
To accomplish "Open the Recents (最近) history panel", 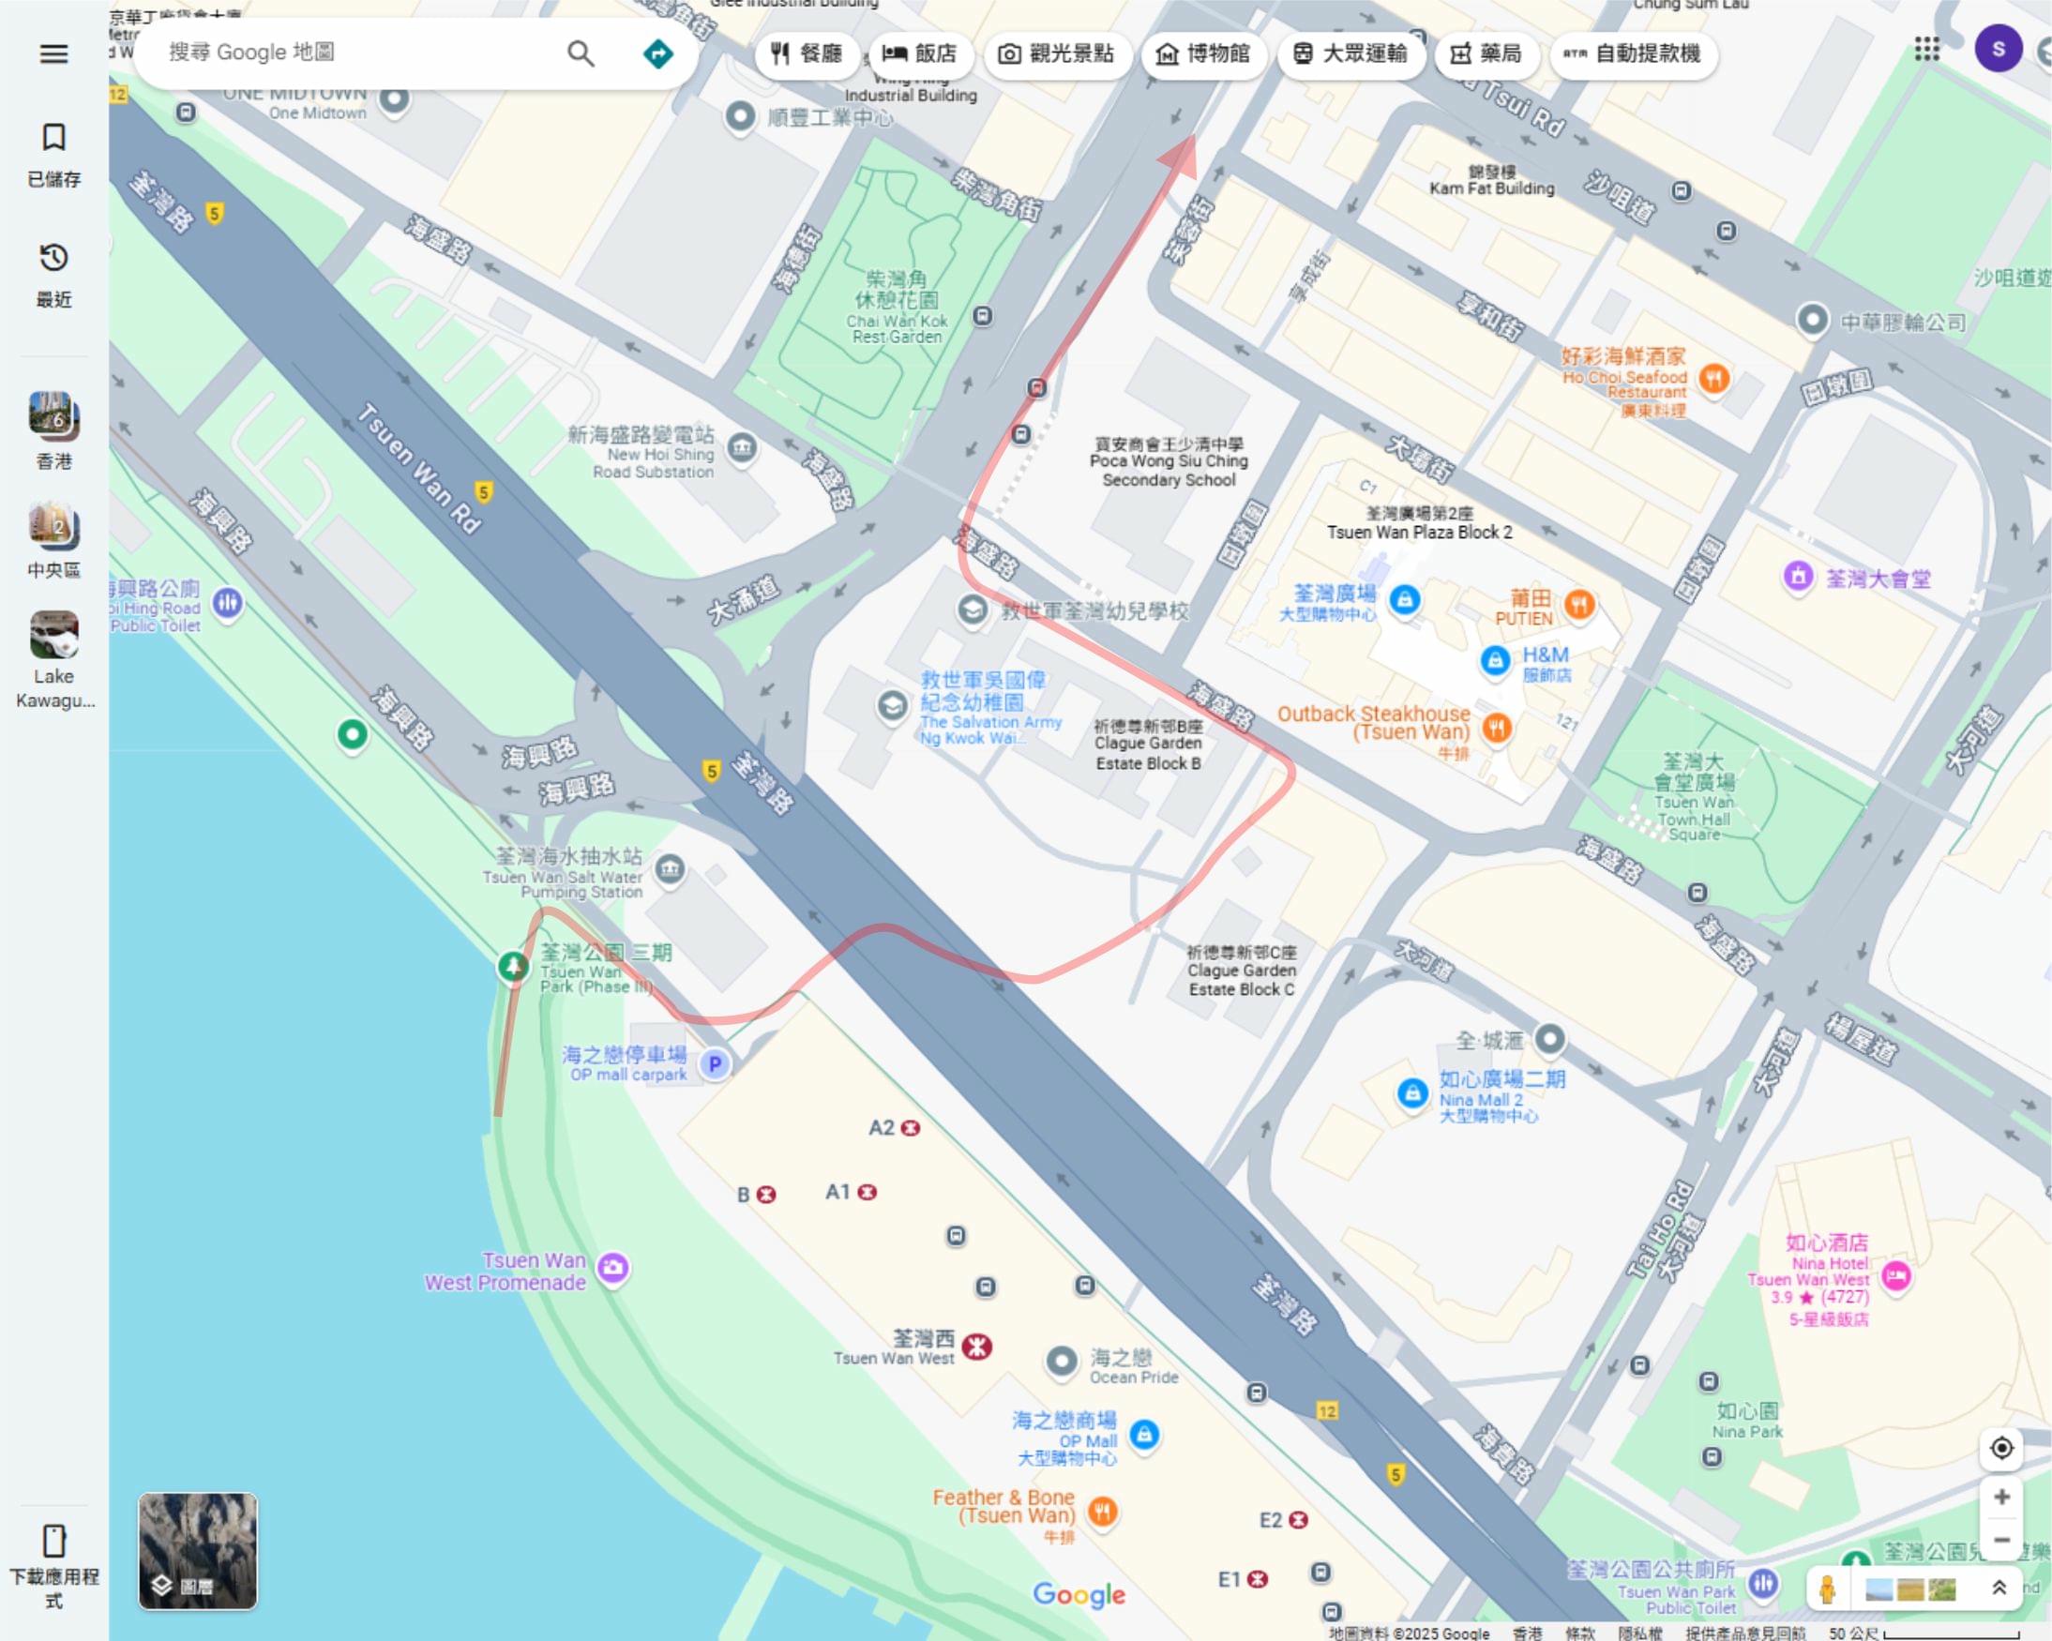I will click(54, 275).
